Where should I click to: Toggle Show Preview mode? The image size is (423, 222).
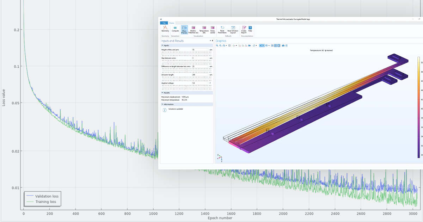tap(185, 30)
